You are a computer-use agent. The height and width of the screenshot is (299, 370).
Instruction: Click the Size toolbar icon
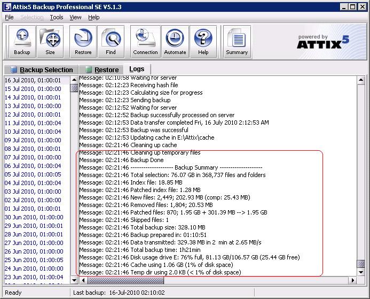click(50, 42)
